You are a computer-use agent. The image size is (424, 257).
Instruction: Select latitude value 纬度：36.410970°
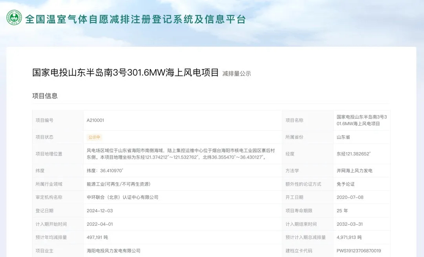pos(105,171)
